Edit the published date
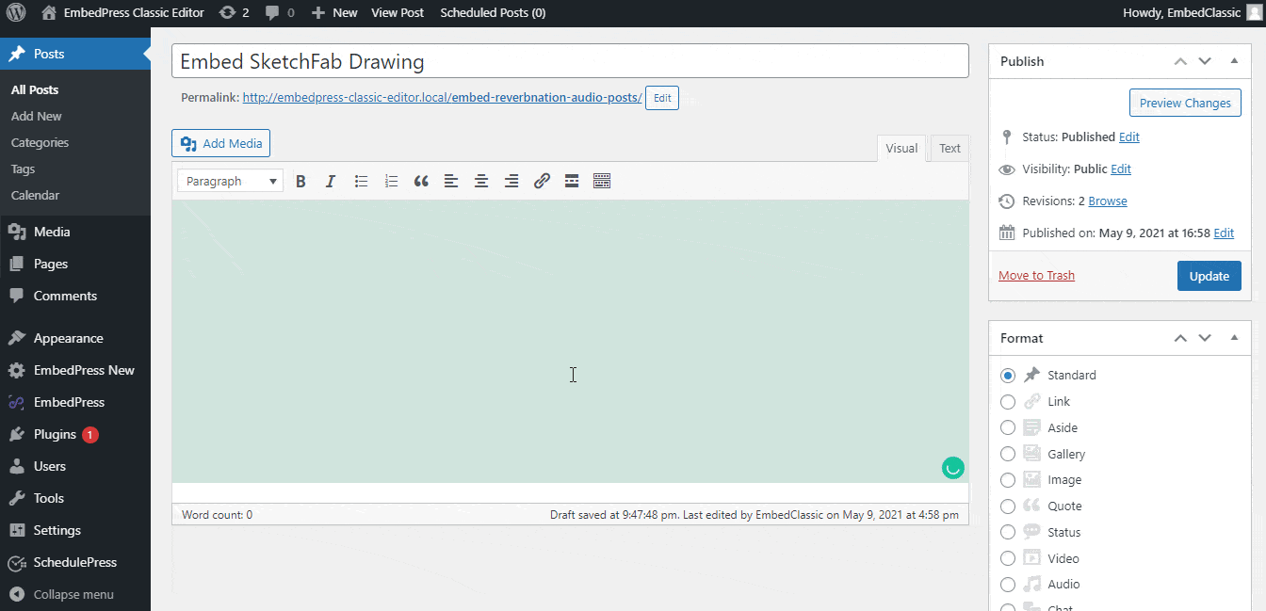 (1224, 233)
